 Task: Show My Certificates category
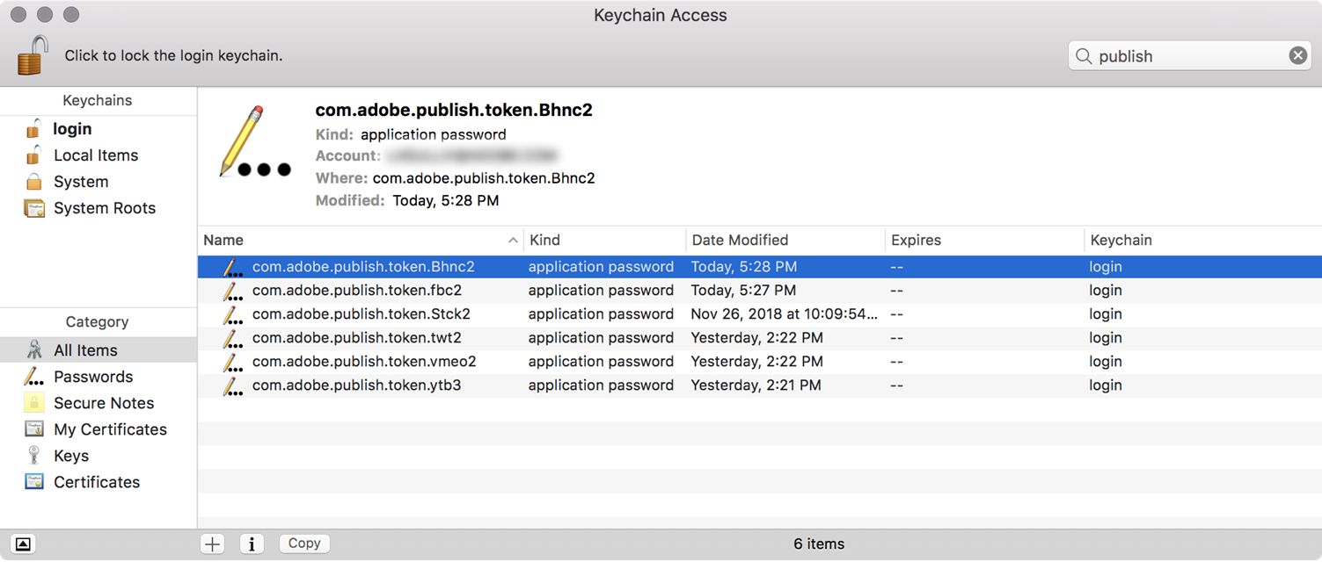pyautogui.click(x=110, y=429)
